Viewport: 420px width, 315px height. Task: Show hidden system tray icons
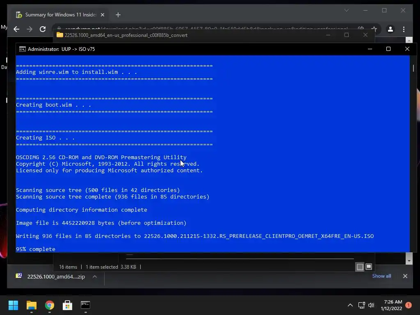tap(350, 305)
